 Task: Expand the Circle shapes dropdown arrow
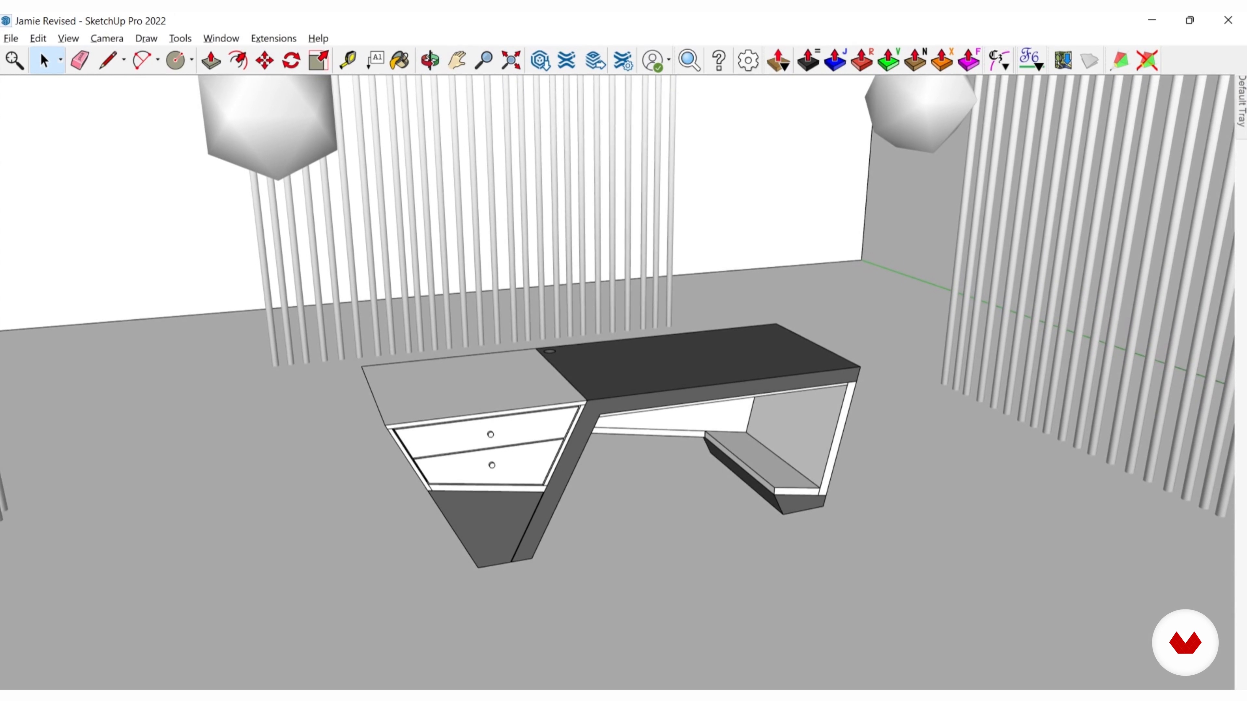click(192, 60)
